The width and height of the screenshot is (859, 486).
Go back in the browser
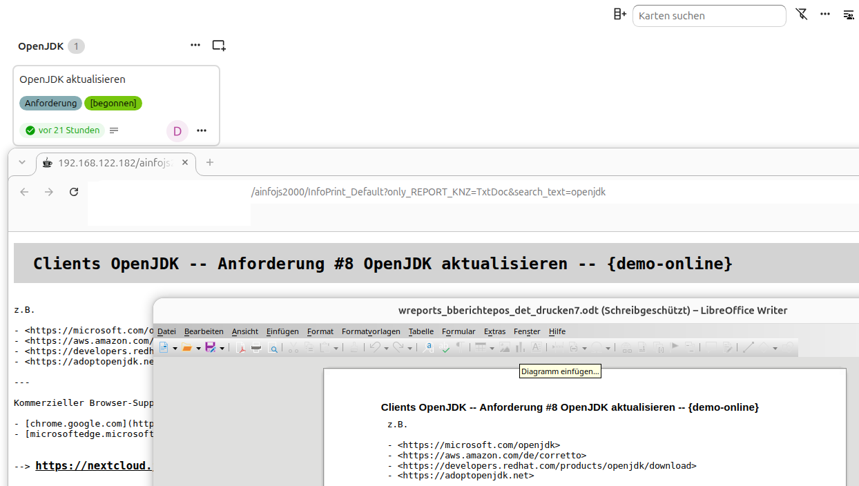tap(24, 192)
